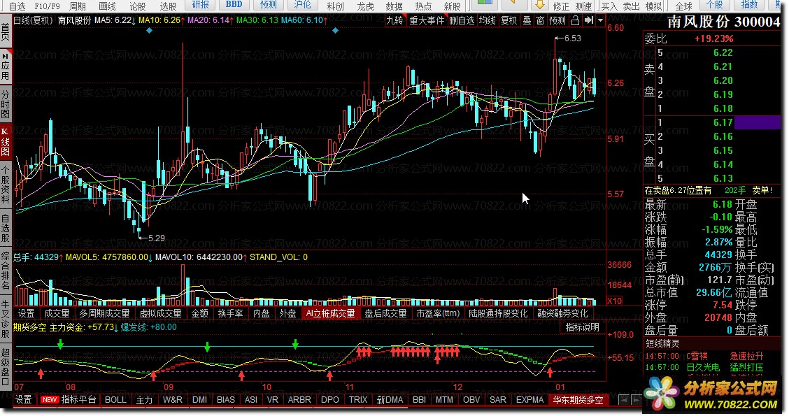Open the 选股 menu
The height and width of the screenshot is (416, 789).
click(x=168, y=6)
